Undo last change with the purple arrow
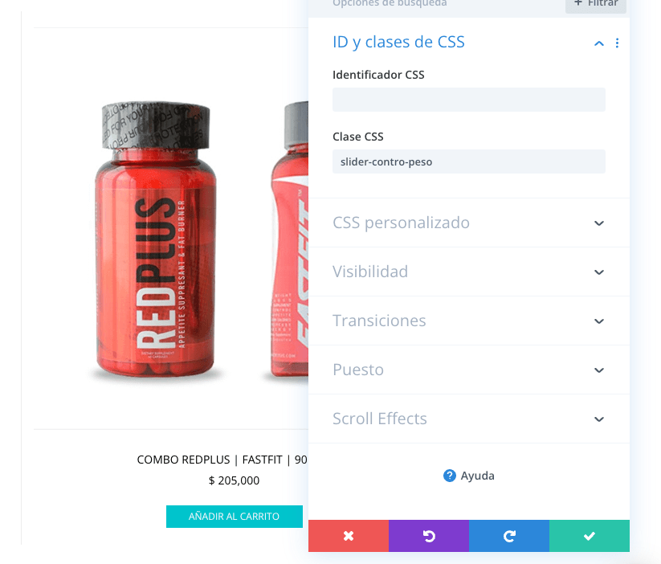661x564 pixels. point(429,536)
